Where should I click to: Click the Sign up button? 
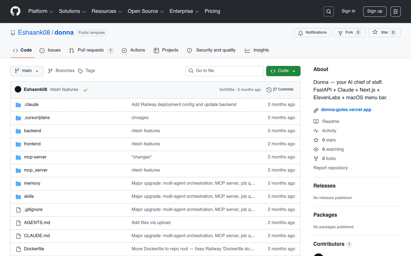pos(375,11)
